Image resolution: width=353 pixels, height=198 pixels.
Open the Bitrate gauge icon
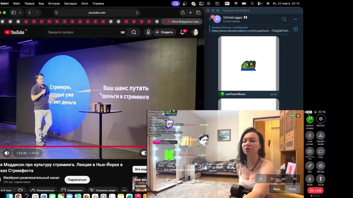(x=320, y=166)
